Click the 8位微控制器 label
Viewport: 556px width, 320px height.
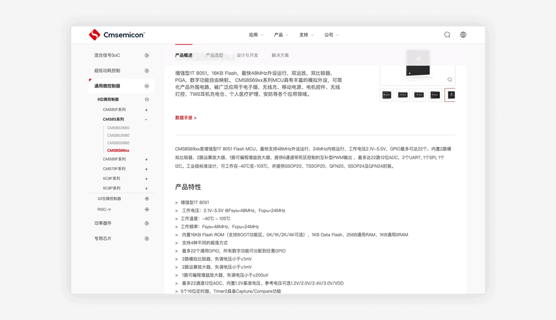coord(108,99)
